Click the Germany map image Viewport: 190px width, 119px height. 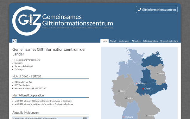coord(139,83)
